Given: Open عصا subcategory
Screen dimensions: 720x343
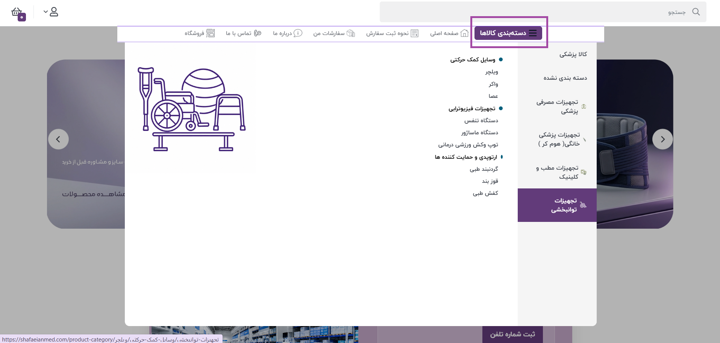Looking at the screenshot, I should coord(493,96).
